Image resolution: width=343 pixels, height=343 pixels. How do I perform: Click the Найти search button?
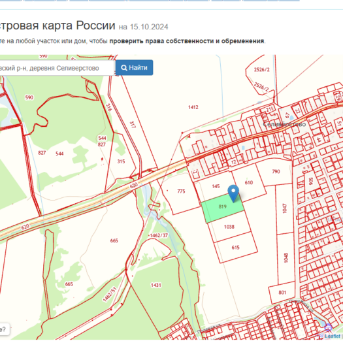[x=135, y=67]
